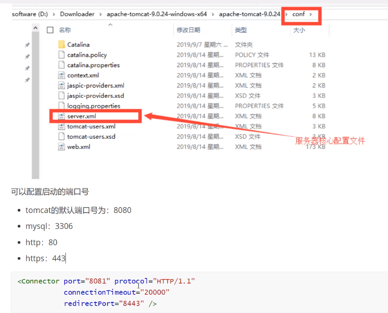Viewport: 388px width, 313px height.
Task: Click the second pin icon in sidebar
Action: point(27,56)
